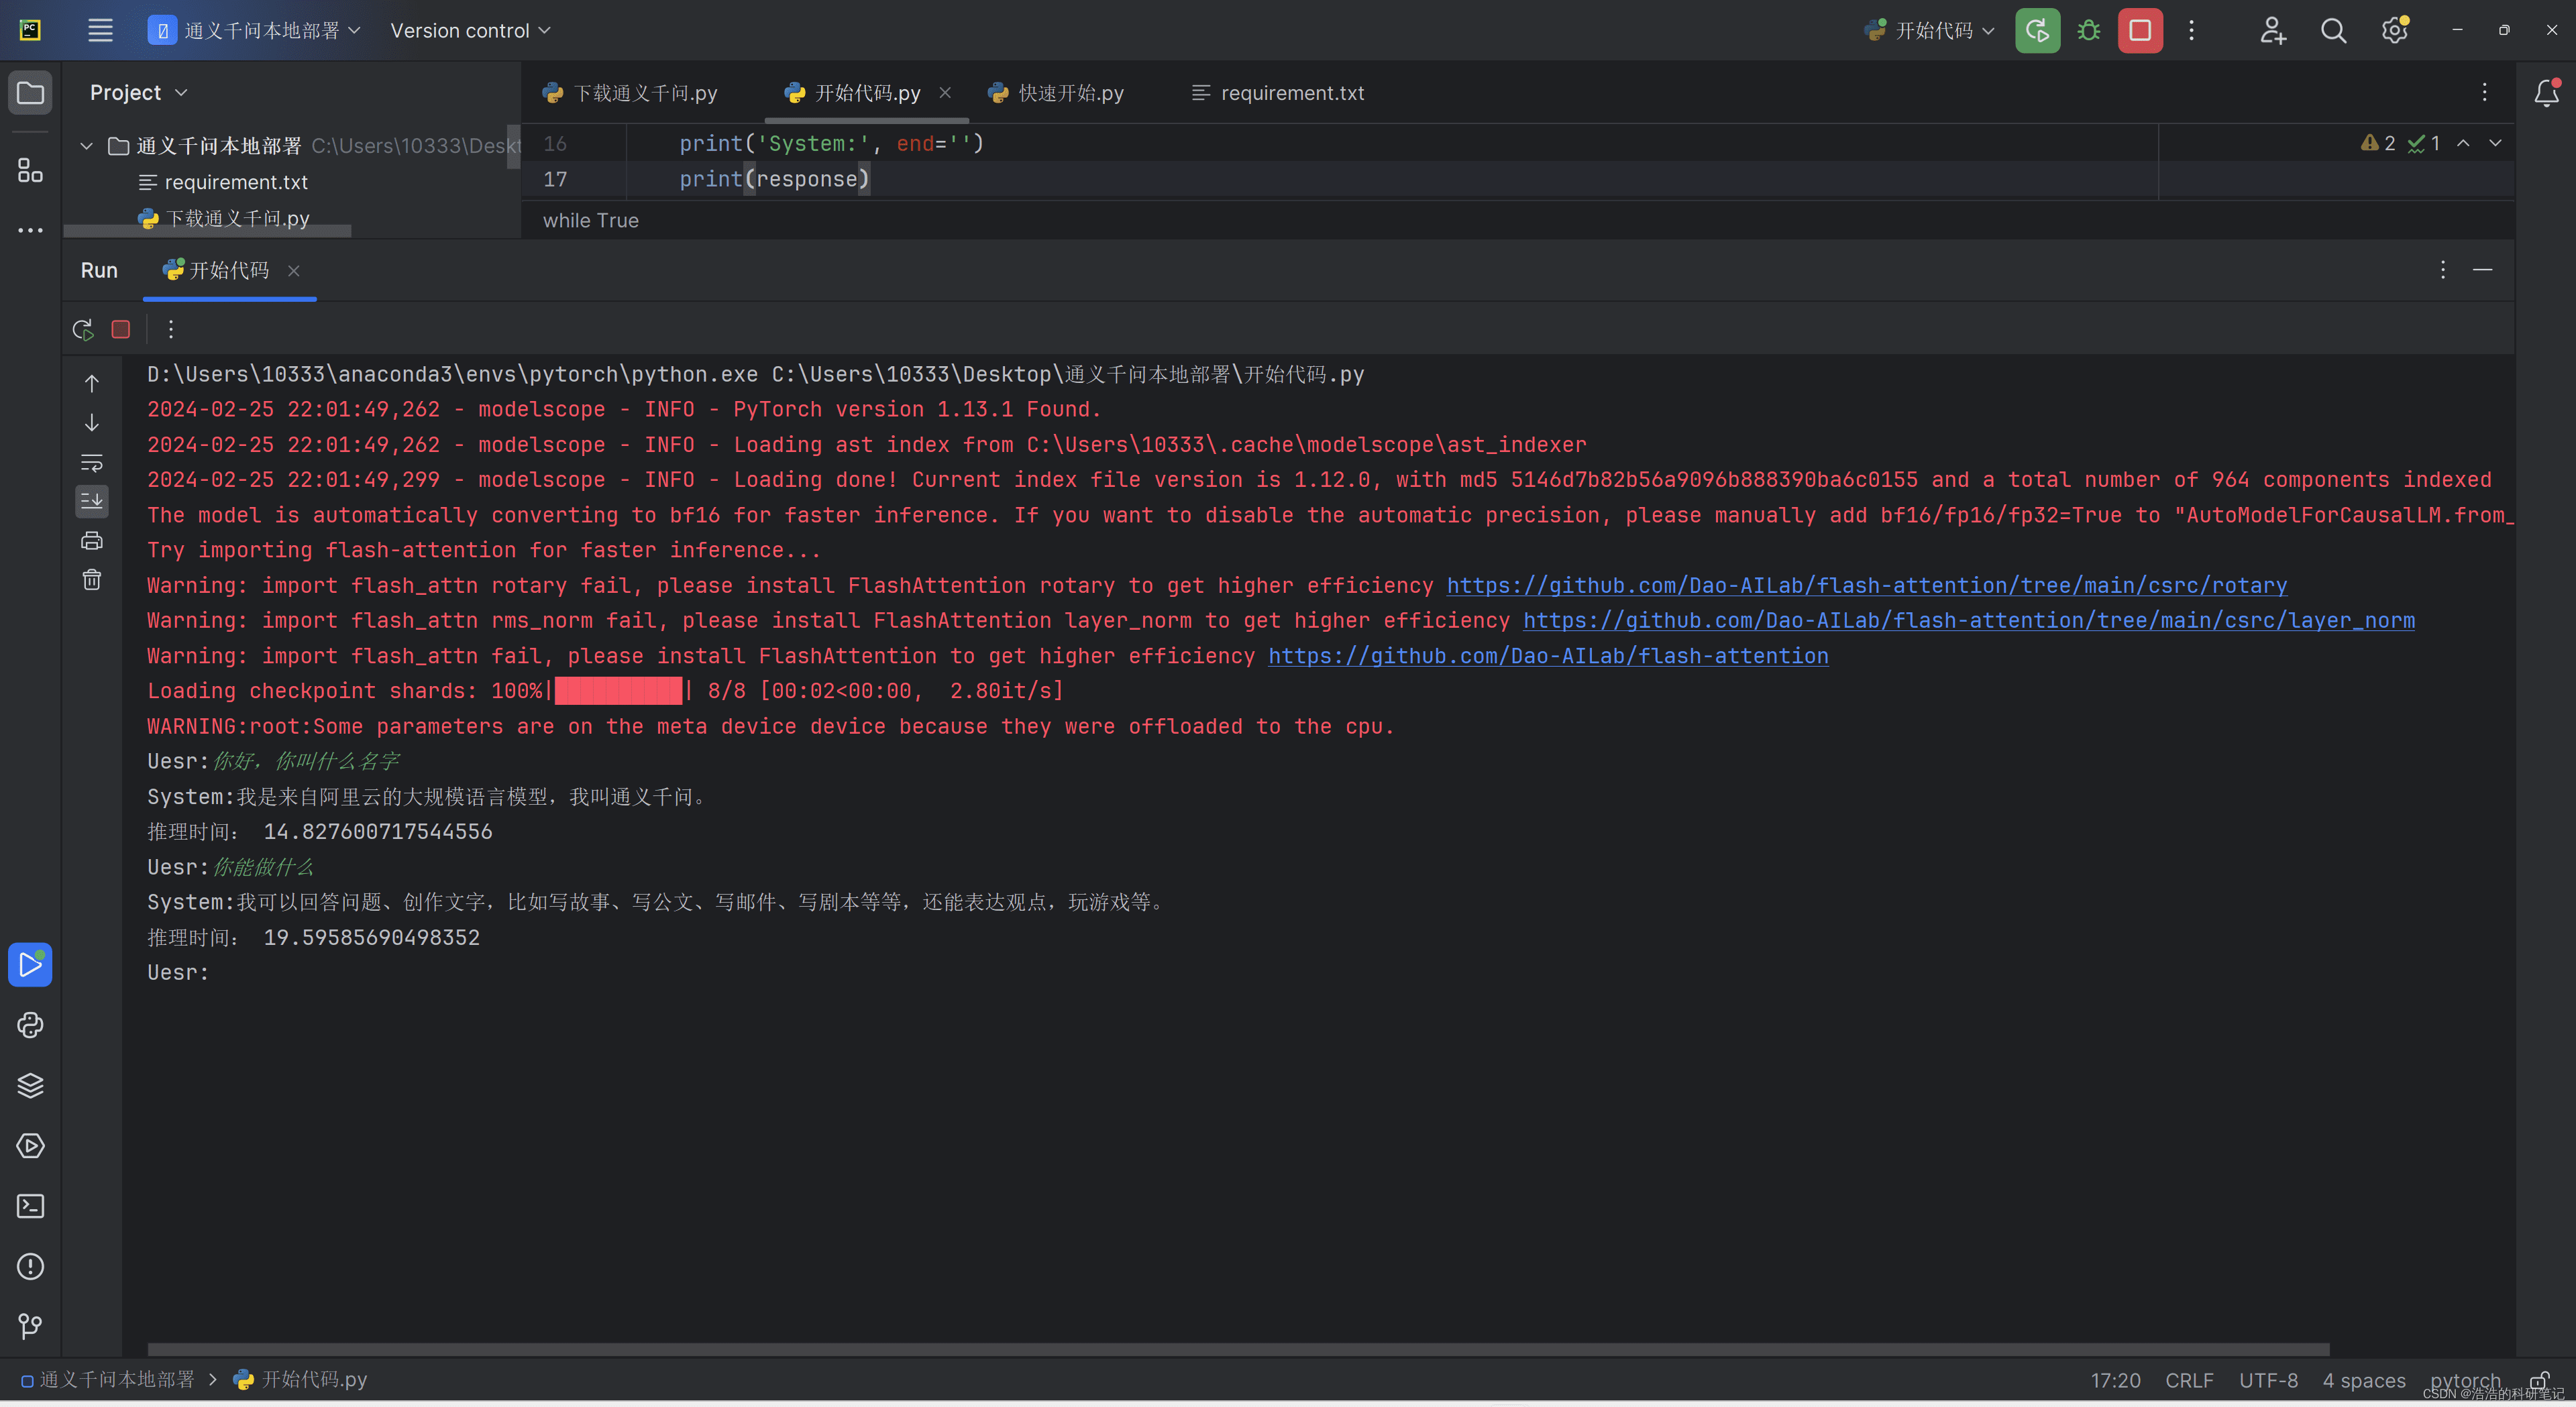The height and width of the screenshot is (1407, 2576).
Task: Open Git version control sidebar icon
Action: tap(30, 1326)
